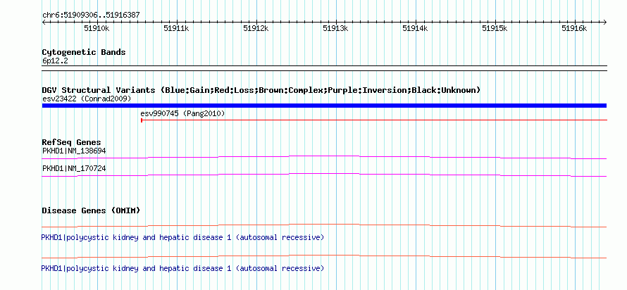
Task: Click the blue esv23422 gain variant bar
Action: click(x=324, y=106)
